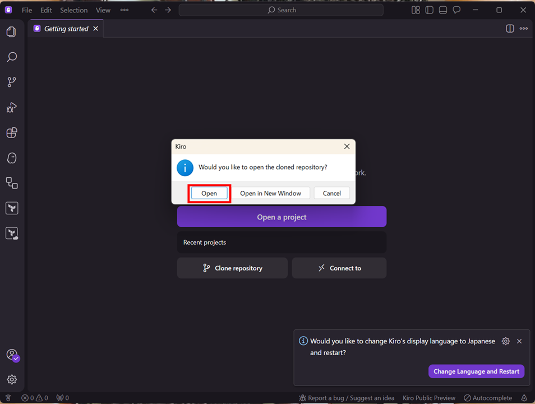Viewport: 535px width, 404px height.
Task: Open the Accounts icon in sidebar
Action: click(12, 355)
